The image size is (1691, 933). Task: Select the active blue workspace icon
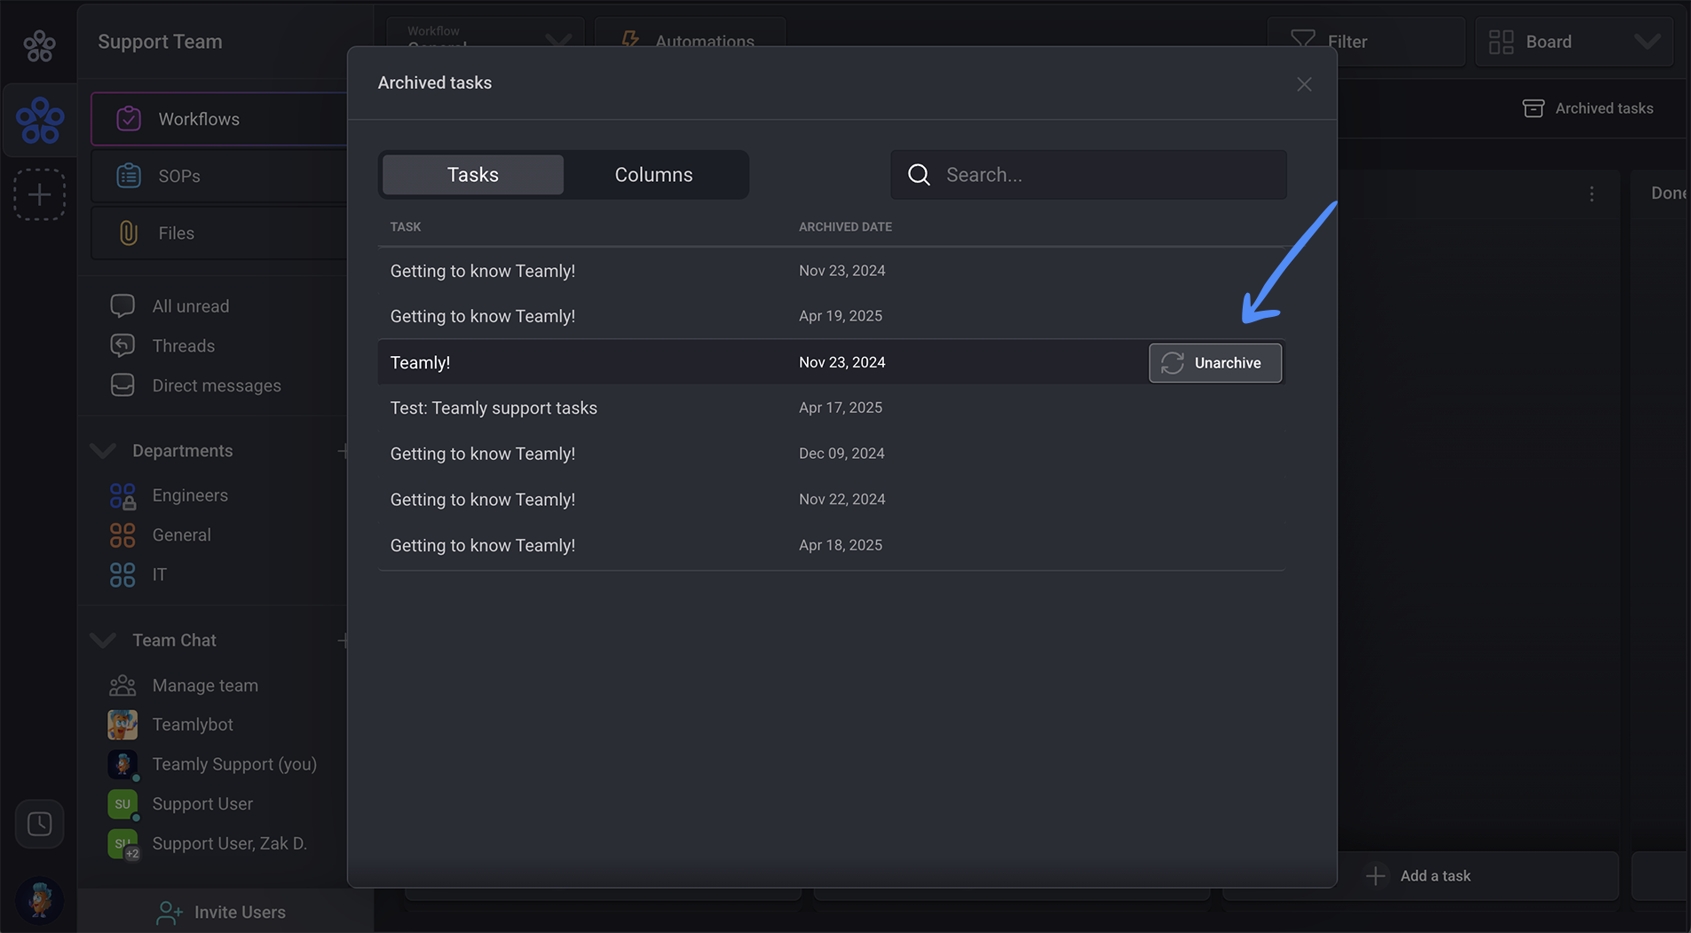40,120
